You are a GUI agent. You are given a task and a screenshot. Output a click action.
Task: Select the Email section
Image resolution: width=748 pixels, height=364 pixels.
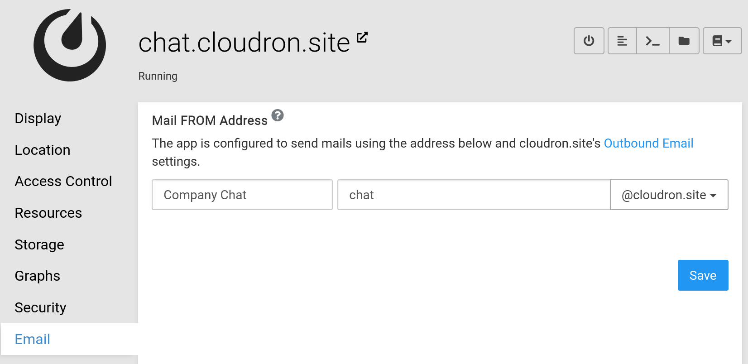(x=33, y=339)
